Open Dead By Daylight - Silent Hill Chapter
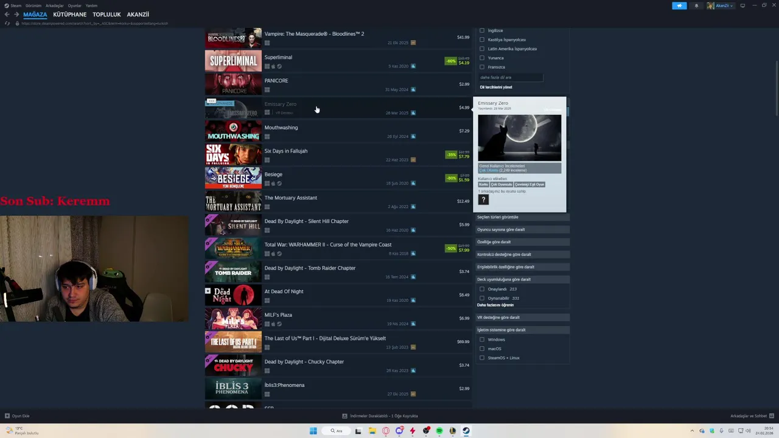Screen dimensions: 779x438 [338, 225]
